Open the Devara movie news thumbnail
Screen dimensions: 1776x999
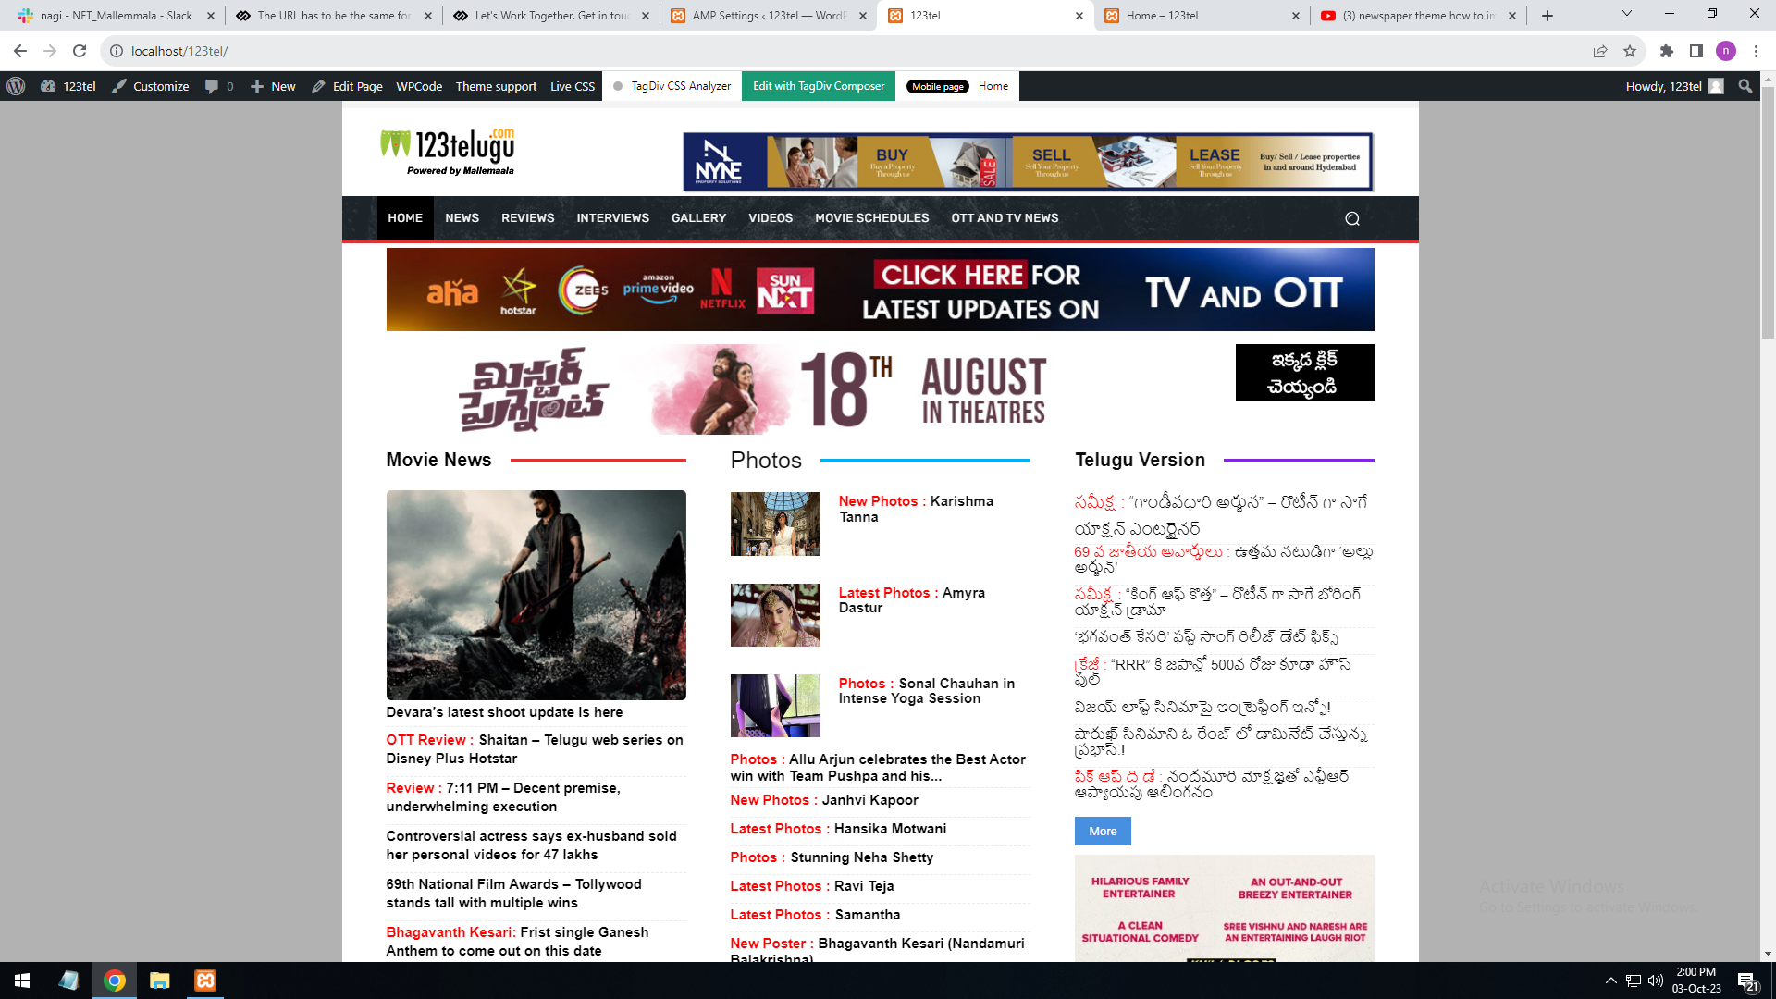(536, 595)
